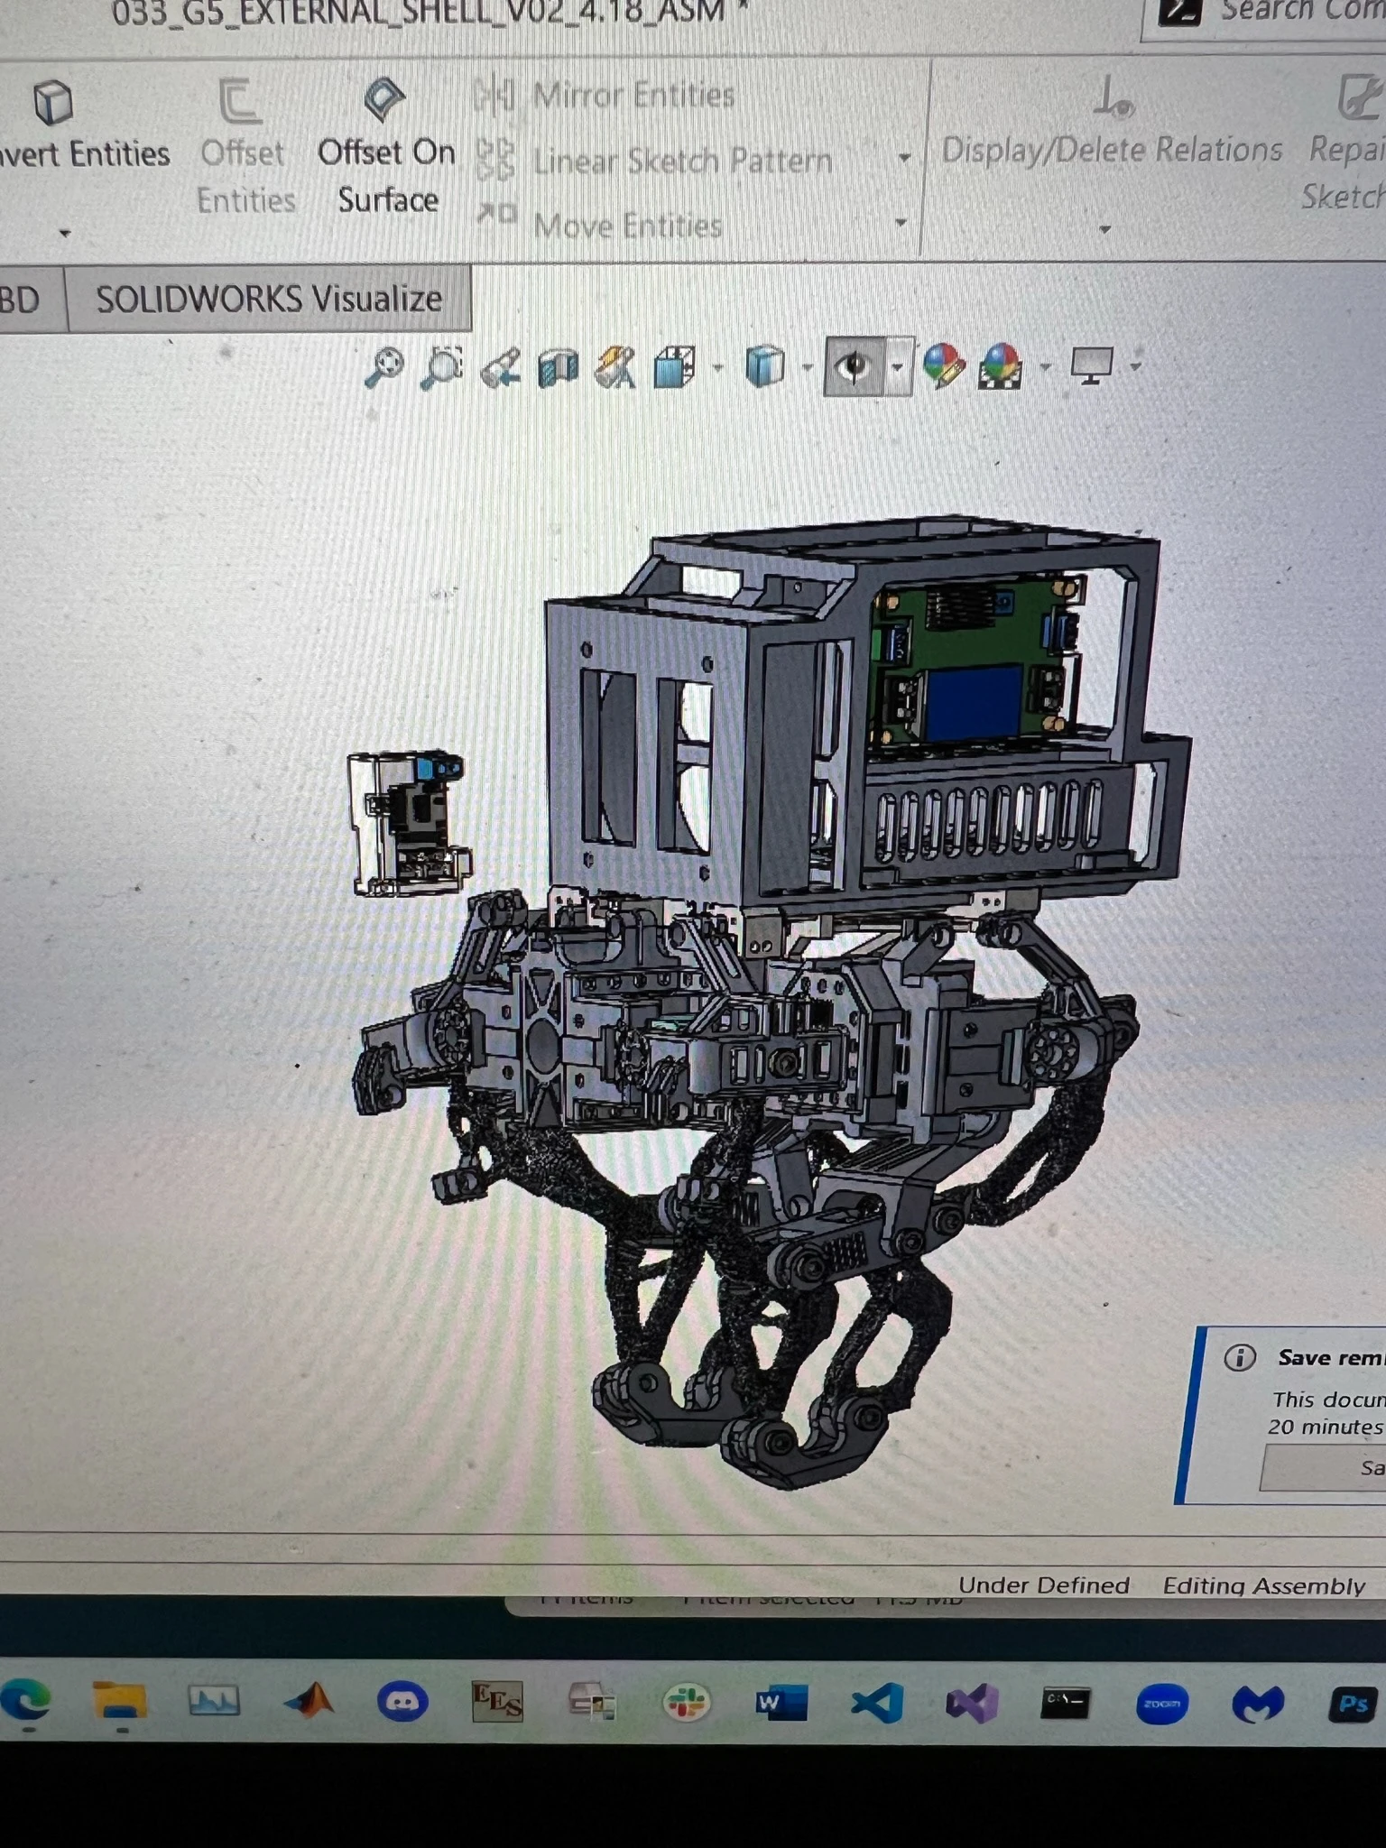Viewport: 1386px width, 1848px height.
Task: Open Photoshop from the taskbar
Action: [x=1353, y=1704]
